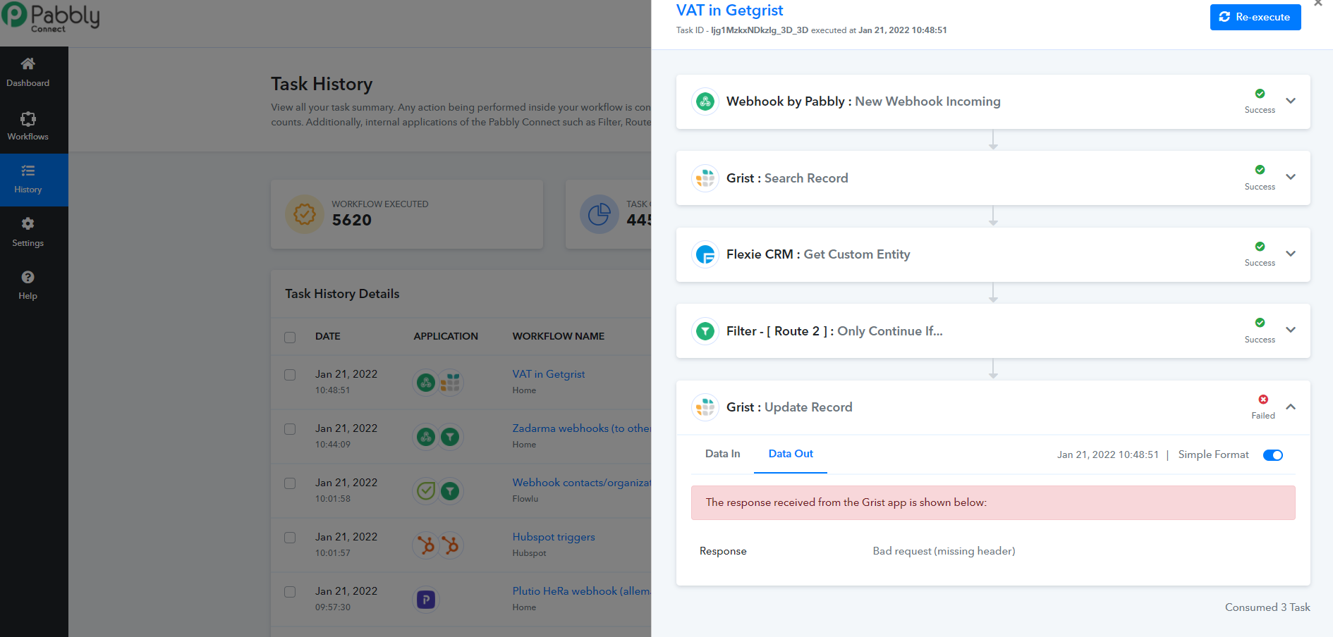This screenshot has height=637, width=1333.
Task: Click the DATE column header
Action: (x=328, y=336)
